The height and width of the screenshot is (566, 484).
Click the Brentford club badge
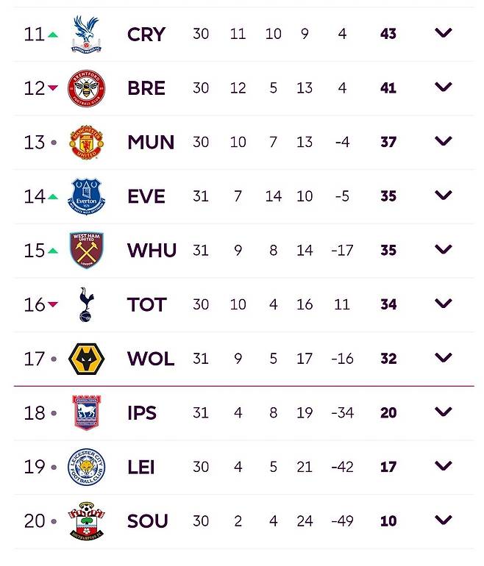click(86, 88)
